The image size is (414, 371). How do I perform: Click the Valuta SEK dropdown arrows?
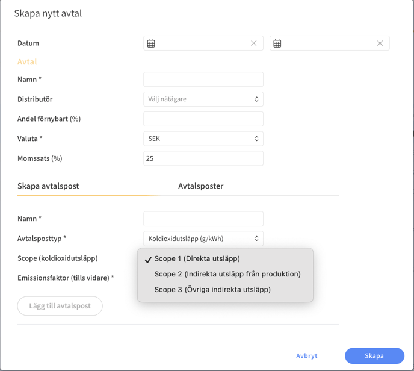click(256, 139)
